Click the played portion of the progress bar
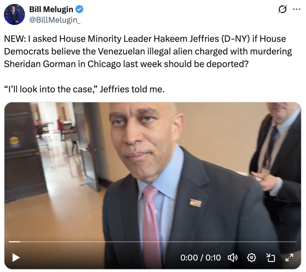The height and width of the screenshot is (272, 306). tap(14, 242)
